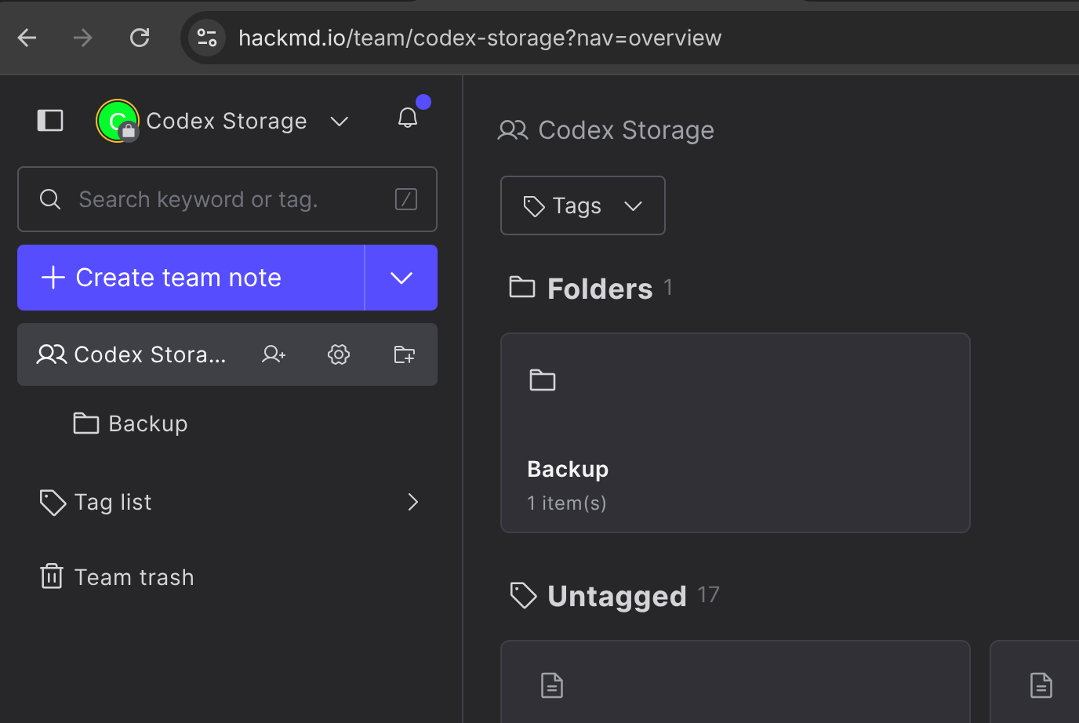Open the Tags filter dropdown
This screenshot has width=1079, height=723.
[x=583, y=205]
